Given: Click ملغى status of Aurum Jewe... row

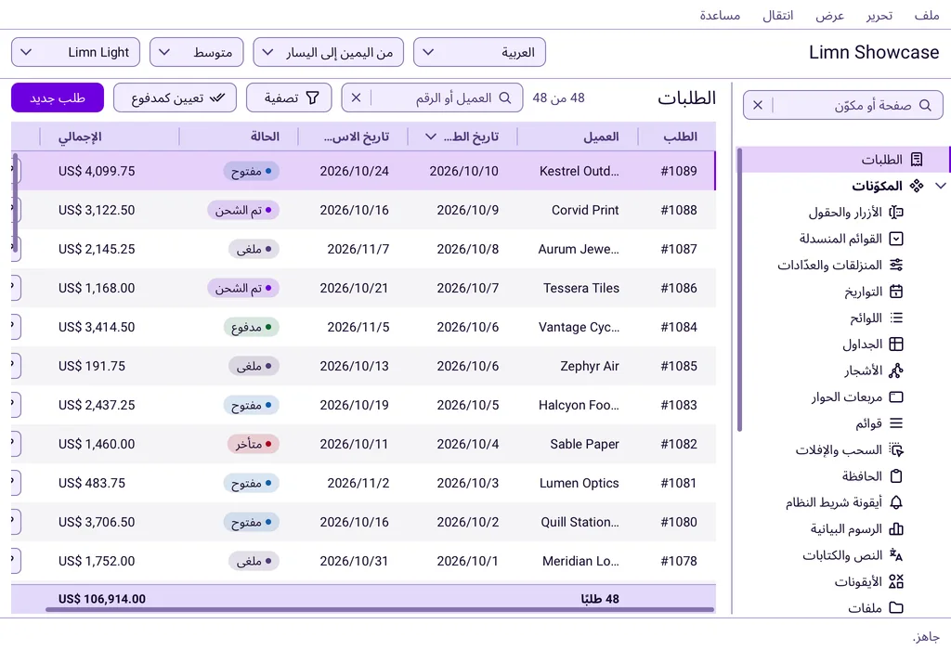Looking at the screenshot, I should [254, 249].
